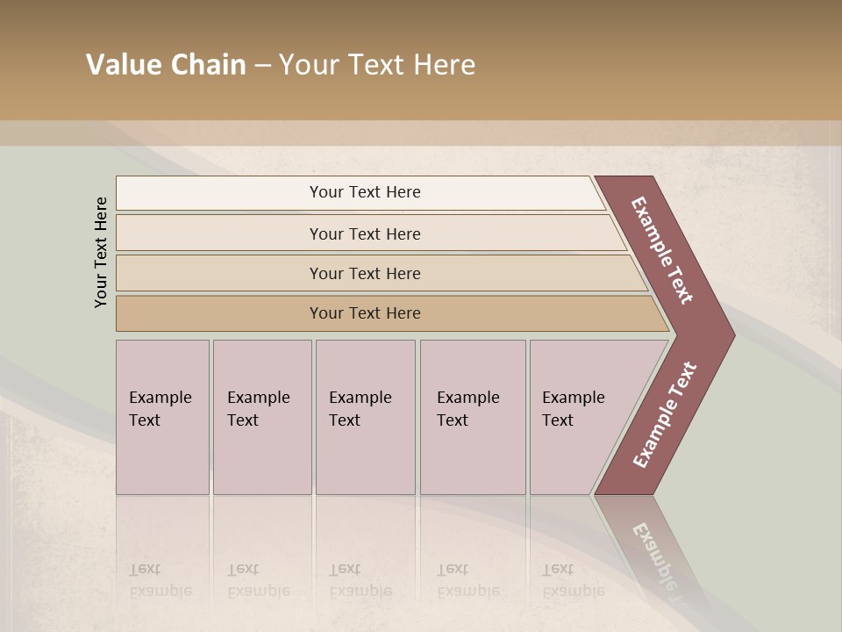The height and width of the screenshot is (632, 842).
Task: Click the mirrored text reflection under the leftmost box
Action: [161, 580]
